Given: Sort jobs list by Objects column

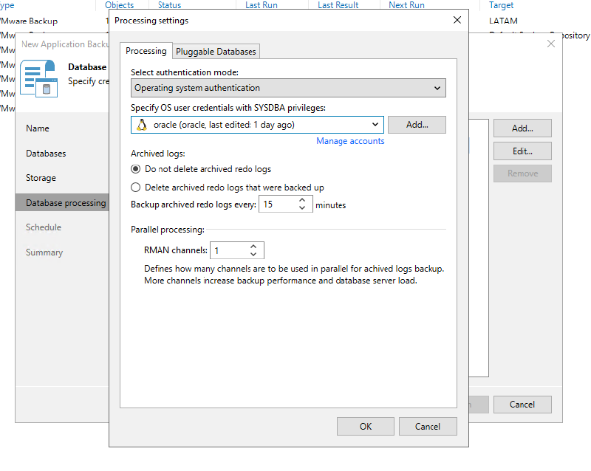Looking at the screenshot, I should [x=119, y=5].
